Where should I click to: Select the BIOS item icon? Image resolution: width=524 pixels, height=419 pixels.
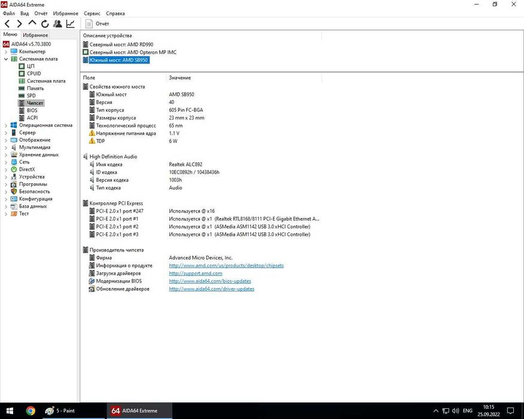pos(22,110)
